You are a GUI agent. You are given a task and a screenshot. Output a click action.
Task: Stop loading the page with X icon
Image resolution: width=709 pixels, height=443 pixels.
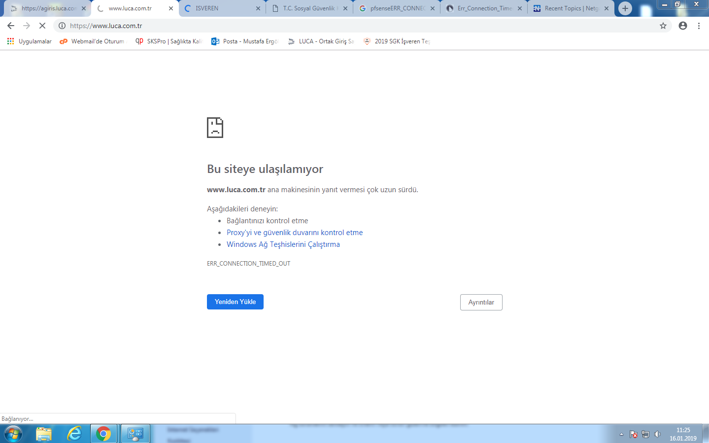click(42, 26)
